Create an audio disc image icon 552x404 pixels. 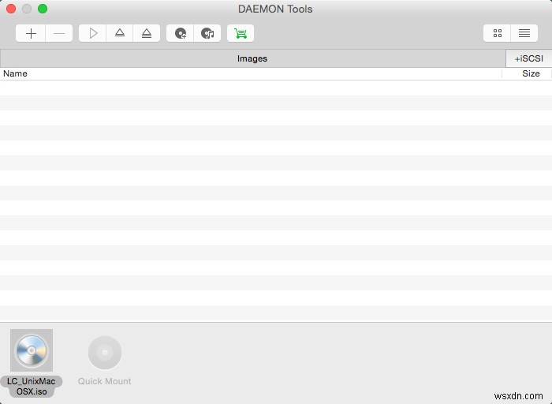[x=207, y=33]
